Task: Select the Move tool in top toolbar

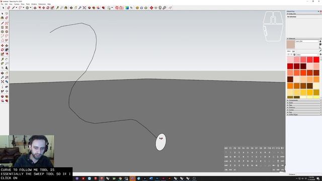Action: 44,8
